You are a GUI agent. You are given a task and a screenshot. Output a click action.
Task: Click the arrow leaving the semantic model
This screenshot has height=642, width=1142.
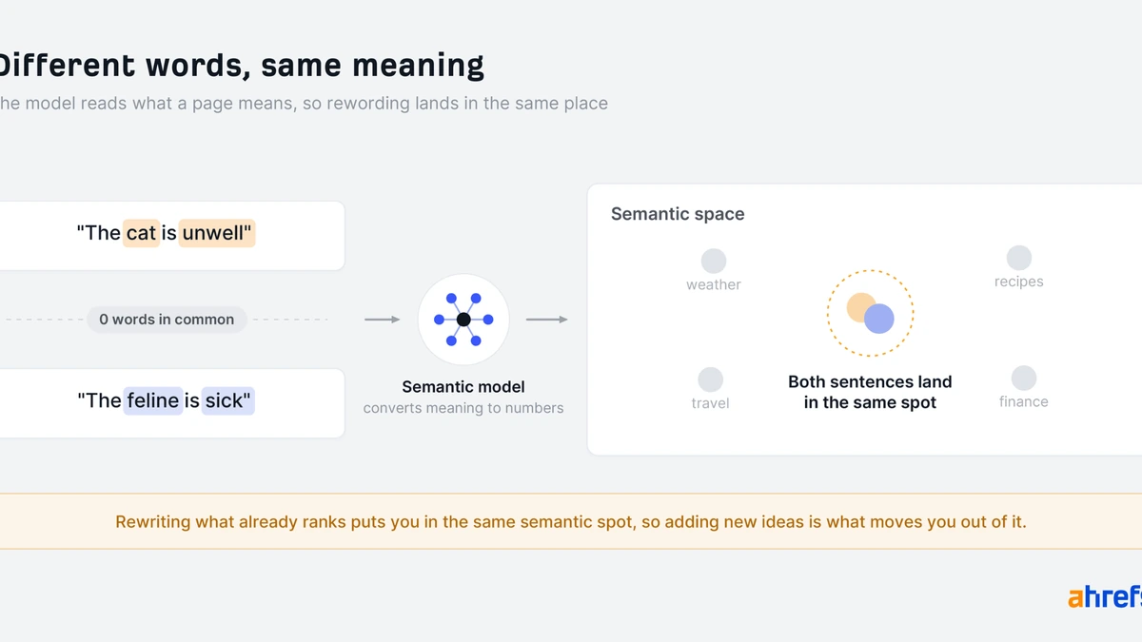point(547,320)
